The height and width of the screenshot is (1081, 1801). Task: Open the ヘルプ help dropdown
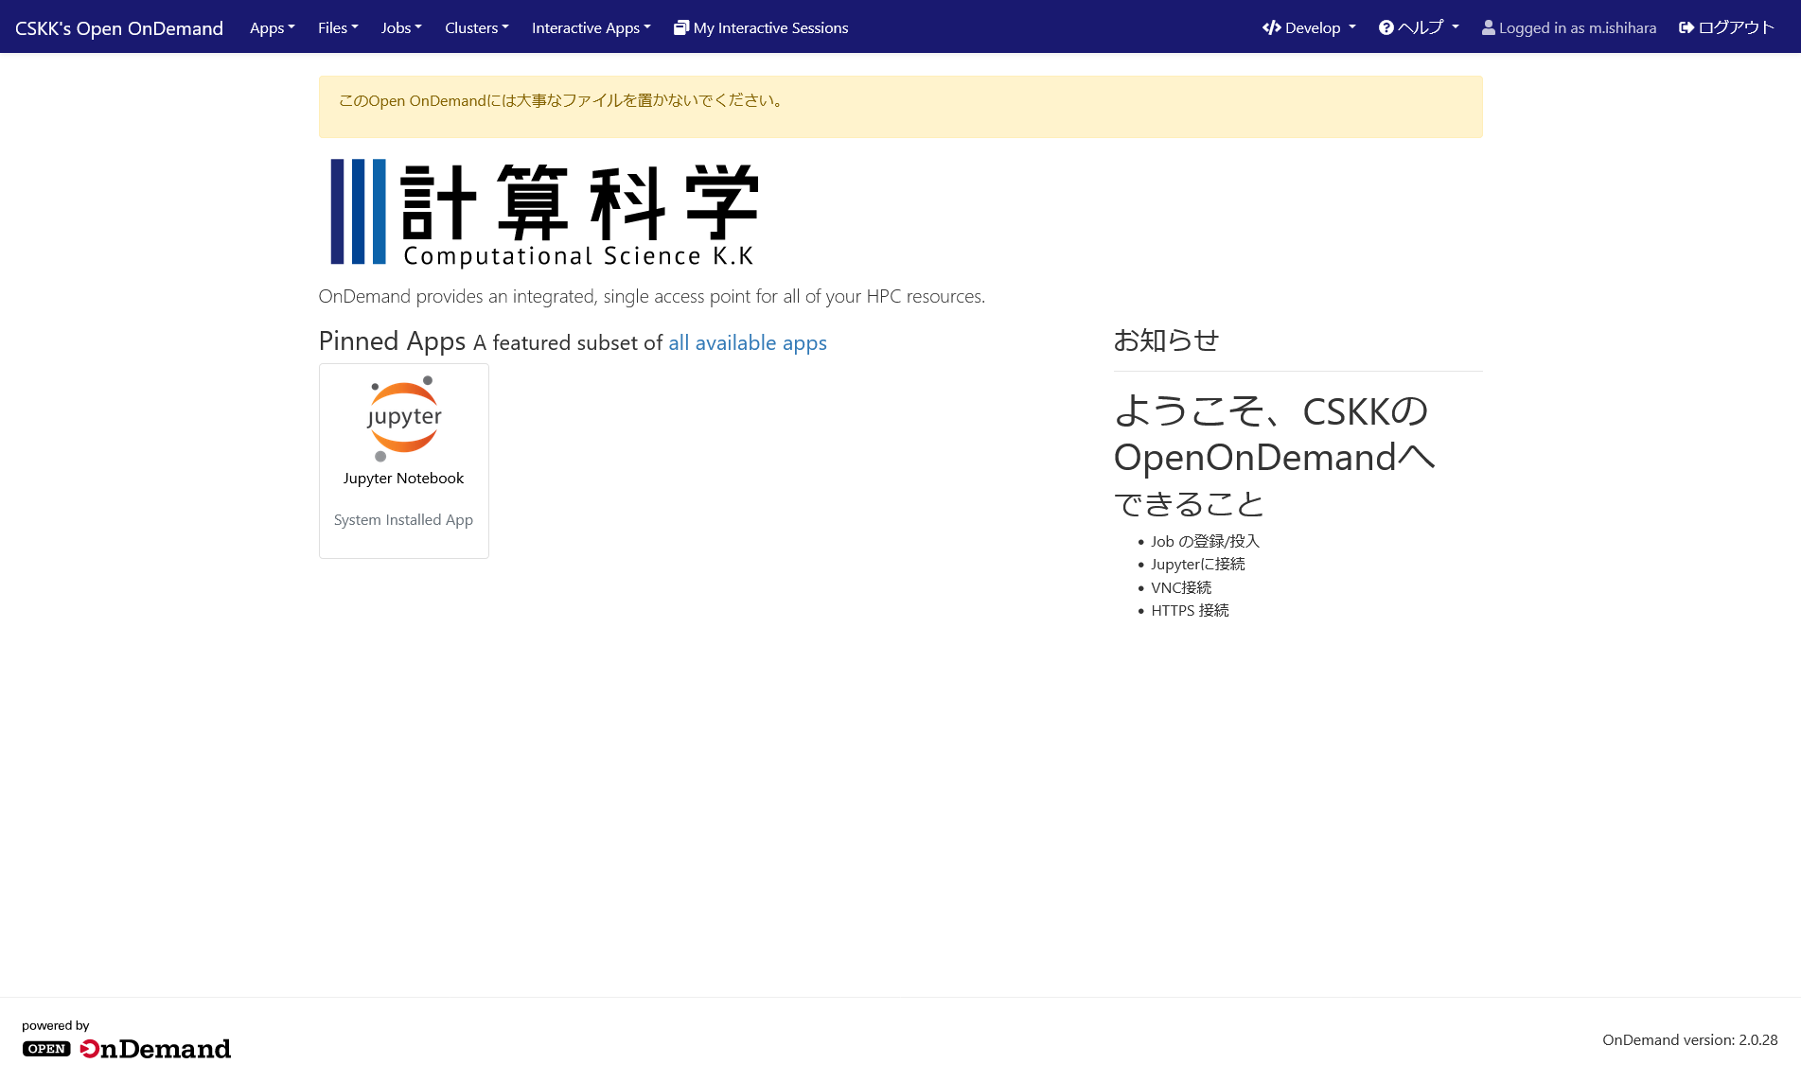click(1419, 27)
